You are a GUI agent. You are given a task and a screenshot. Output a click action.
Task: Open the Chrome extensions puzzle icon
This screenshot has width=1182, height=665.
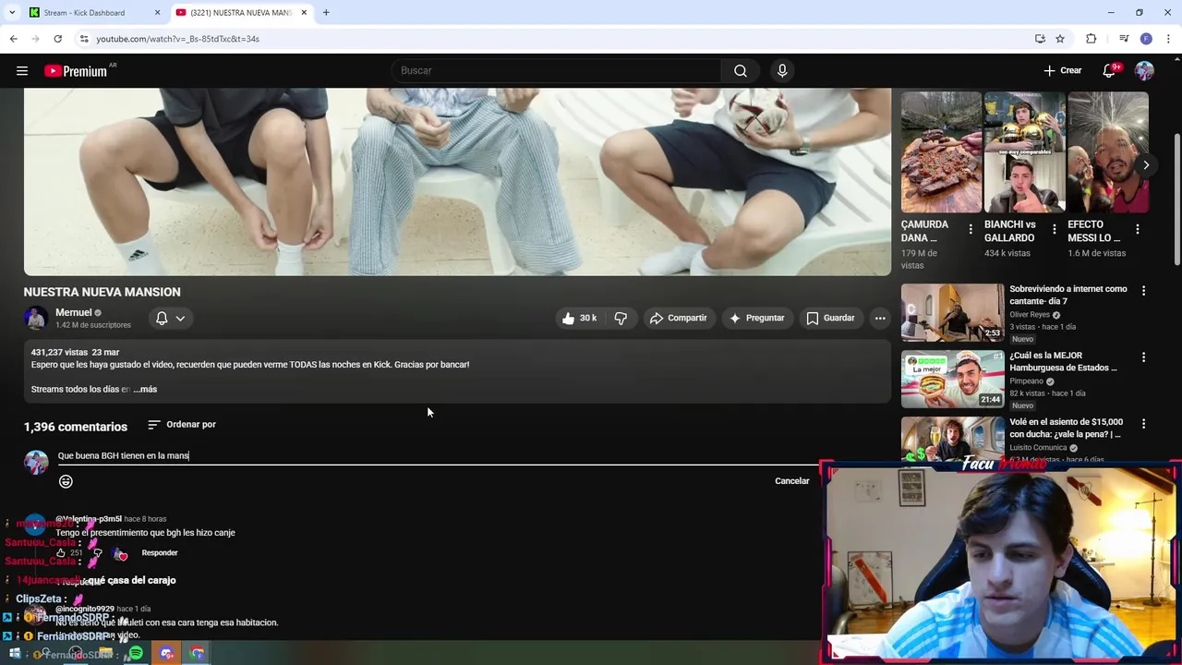tap(1091, 39)
